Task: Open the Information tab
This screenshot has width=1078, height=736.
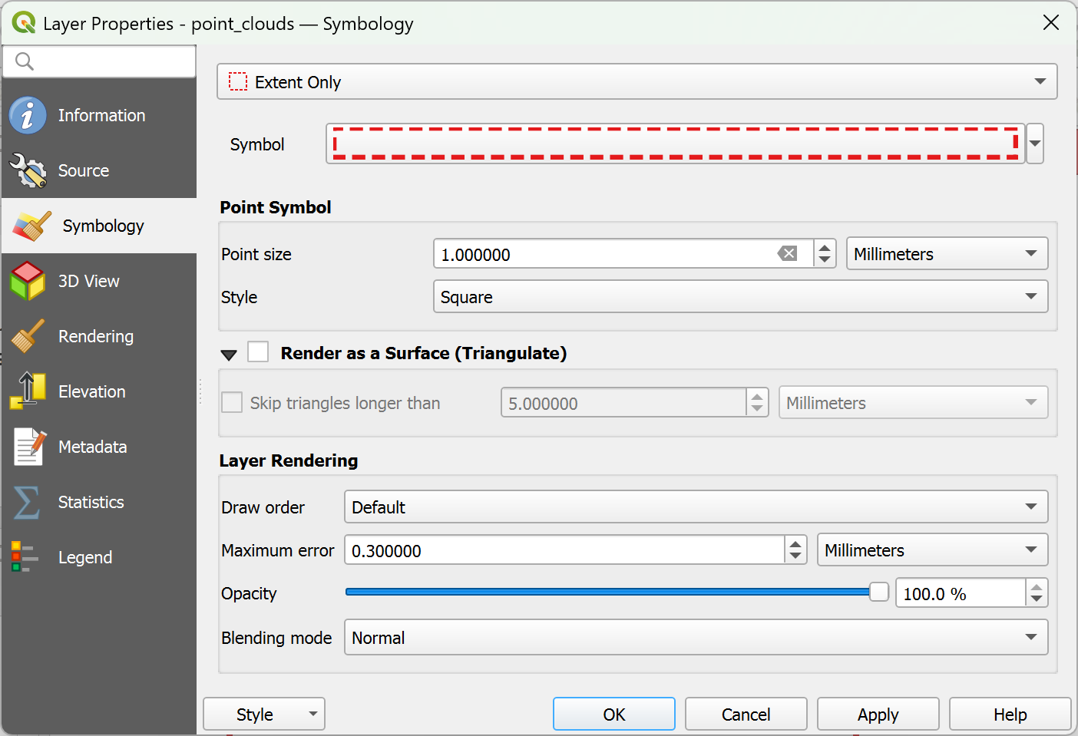Action: pos(99,115)
